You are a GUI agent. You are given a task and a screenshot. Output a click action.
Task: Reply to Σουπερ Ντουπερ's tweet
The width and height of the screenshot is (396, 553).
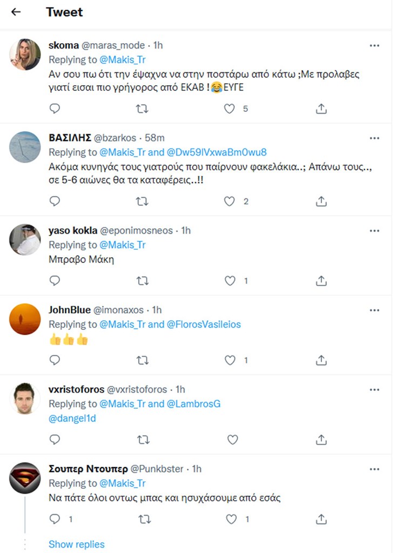tap(55, 519)
